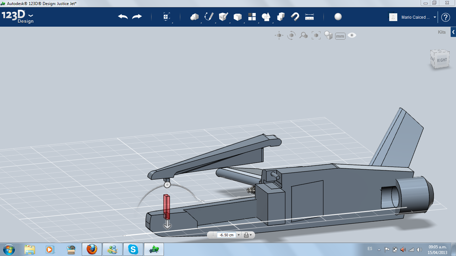The width and height of the screenshot is (456, 256).
Task: Click the Redo arrow
Action: (x=137, y=17)
